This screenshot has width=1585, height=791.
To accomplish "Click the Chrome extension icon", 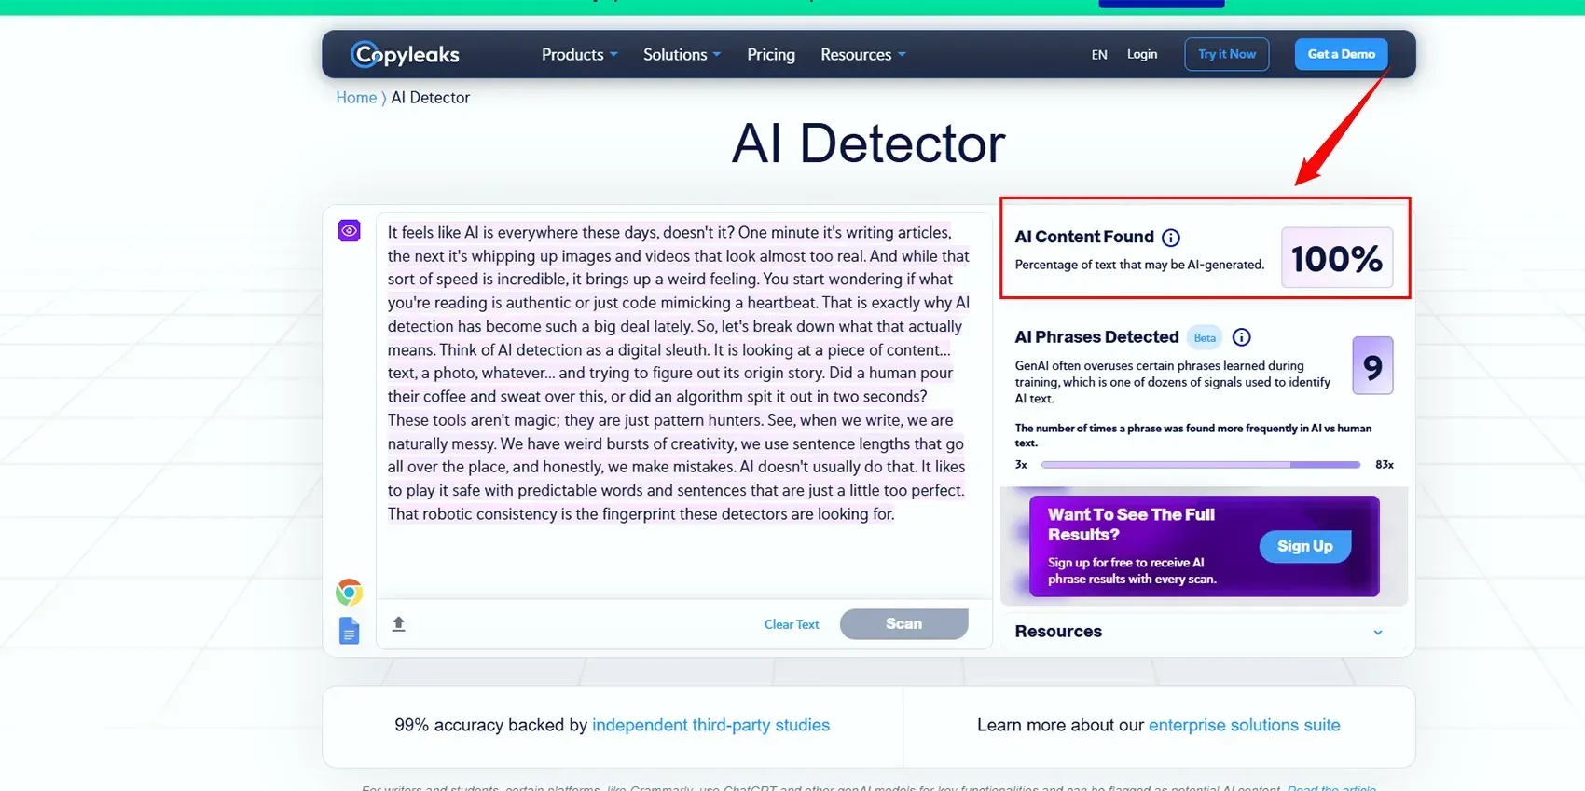I will coord(349,592).
